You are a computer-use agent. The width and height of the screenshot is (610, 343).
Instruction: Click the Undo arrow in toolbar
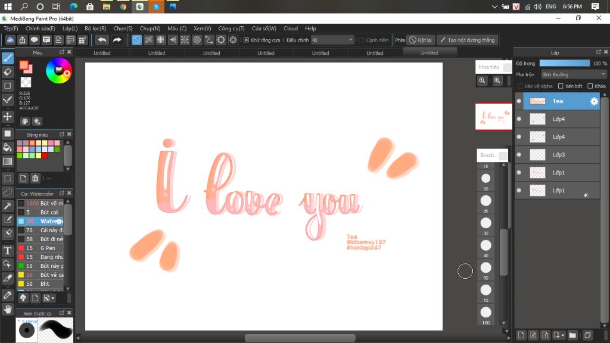click(x=102, y=40)
